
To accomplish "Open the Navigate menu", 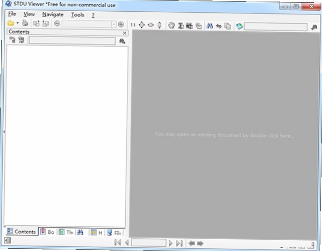I will (x=53, y=14).
